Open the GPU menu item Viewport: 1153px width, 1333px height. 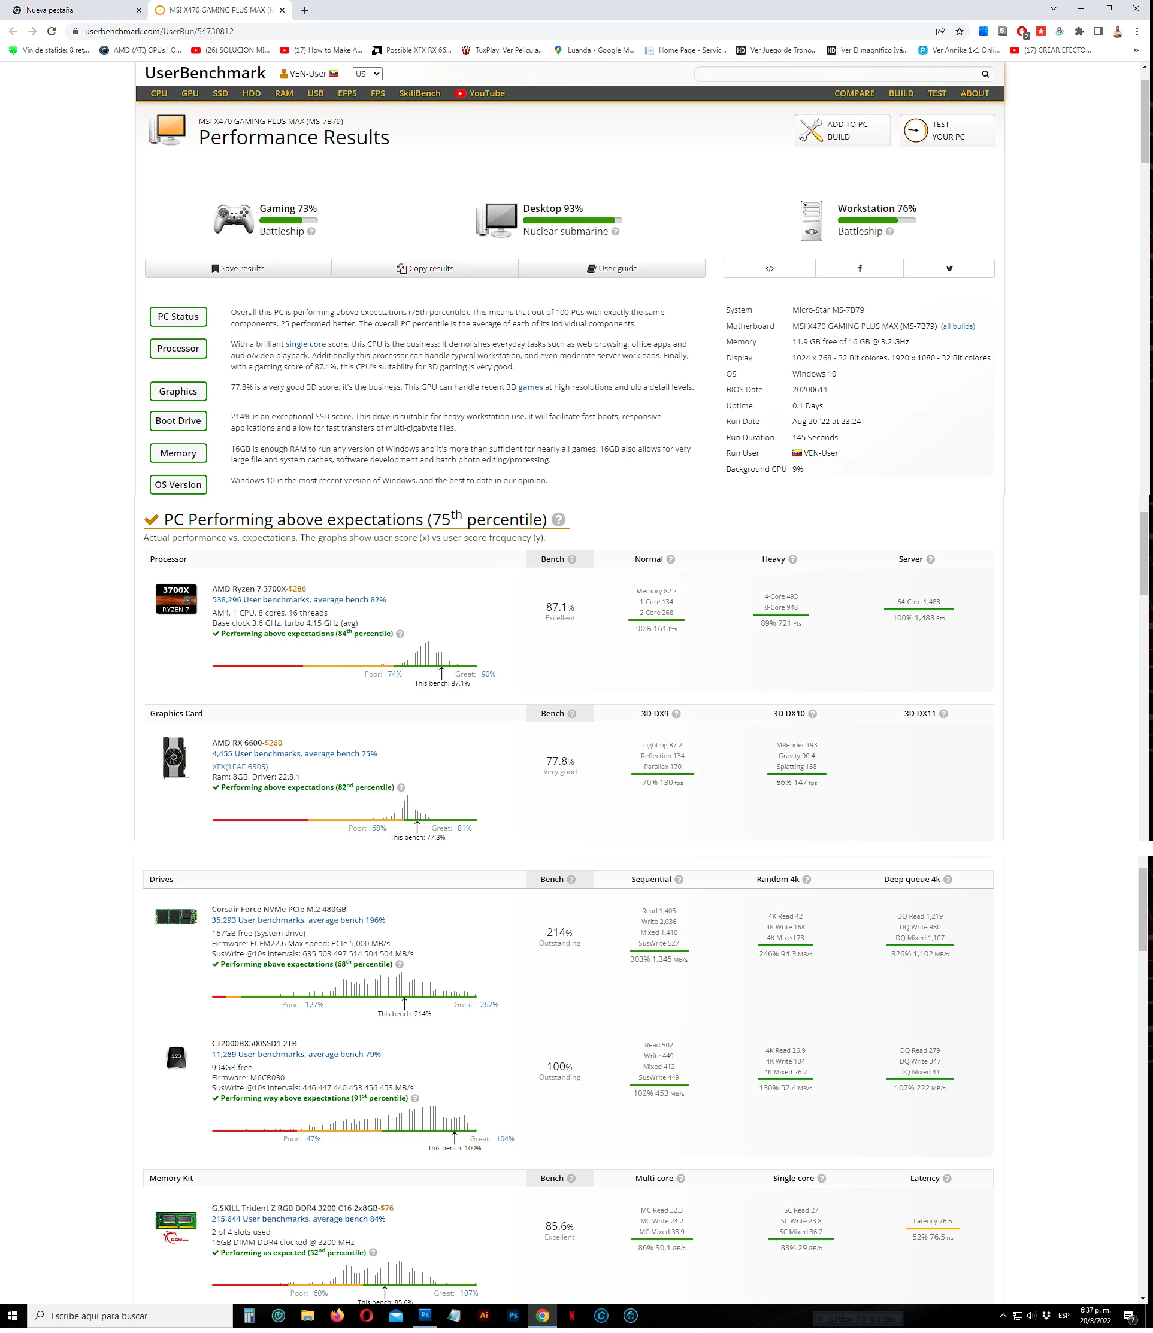(x=190, y=93)
